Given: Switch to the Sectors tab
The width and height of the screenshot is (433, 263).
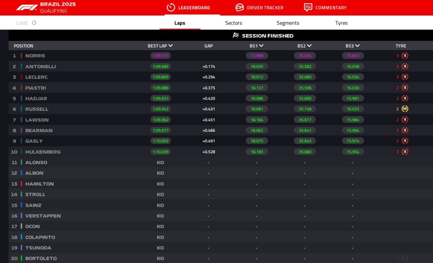Looking at the screenshot, I should tap(233, 23).
